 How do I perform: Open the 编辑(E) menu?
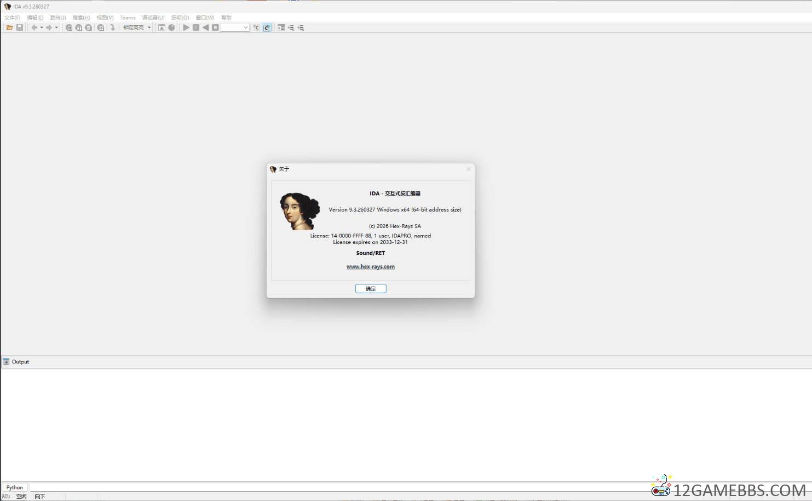point(35,18)
